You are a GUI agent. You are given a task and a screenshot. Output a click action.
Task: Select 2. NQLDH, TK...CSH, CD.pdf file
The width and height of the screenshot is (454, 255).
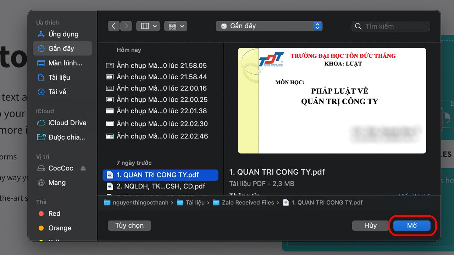click(160, 186)
